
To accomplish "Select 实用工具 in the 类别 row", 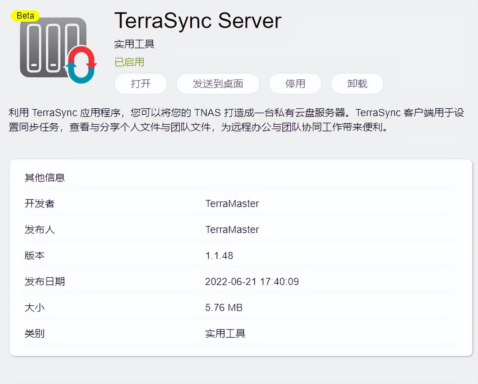I will [x=225, y=333].
